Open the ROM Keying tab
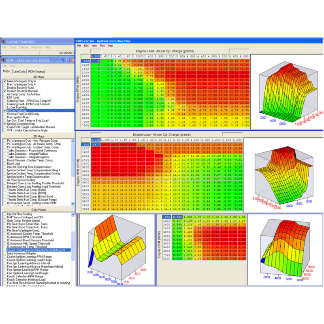The height and width of the screenshot is (324, 324). 35,71
